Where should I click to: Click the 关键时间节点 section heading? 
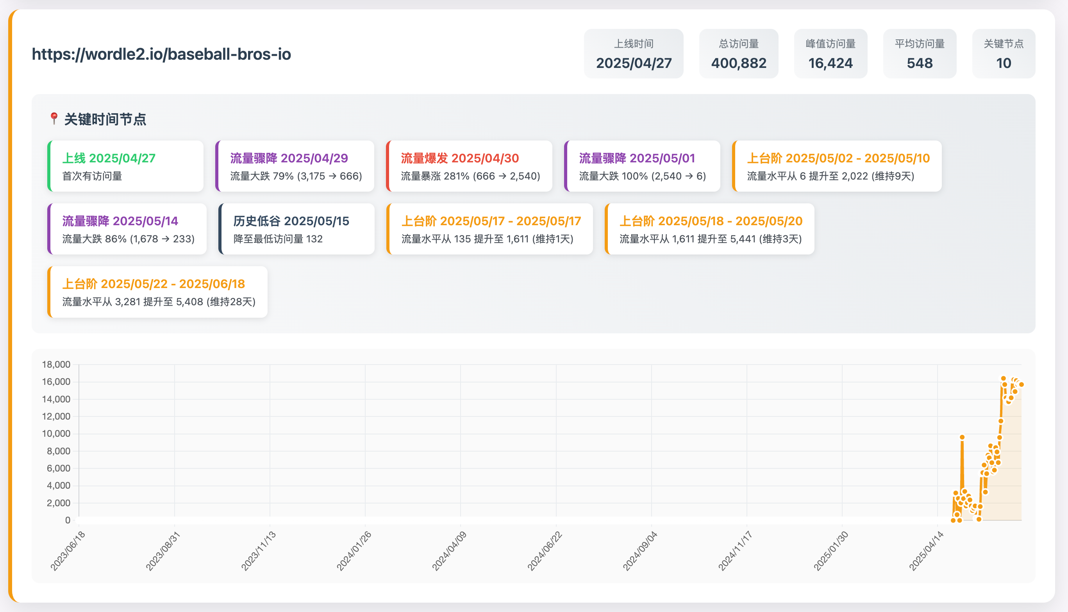(105, 119)
